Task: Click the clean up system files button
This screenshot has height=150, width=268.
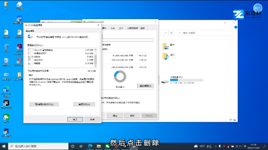Action: point(47,104)
